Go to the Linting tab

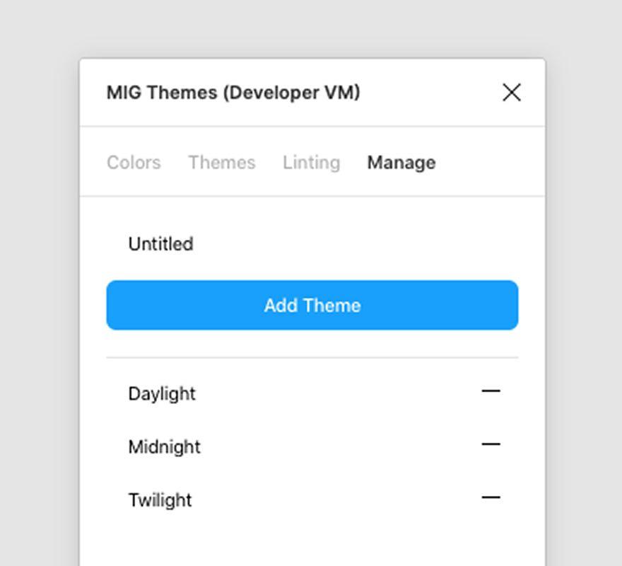pos(311,163)
